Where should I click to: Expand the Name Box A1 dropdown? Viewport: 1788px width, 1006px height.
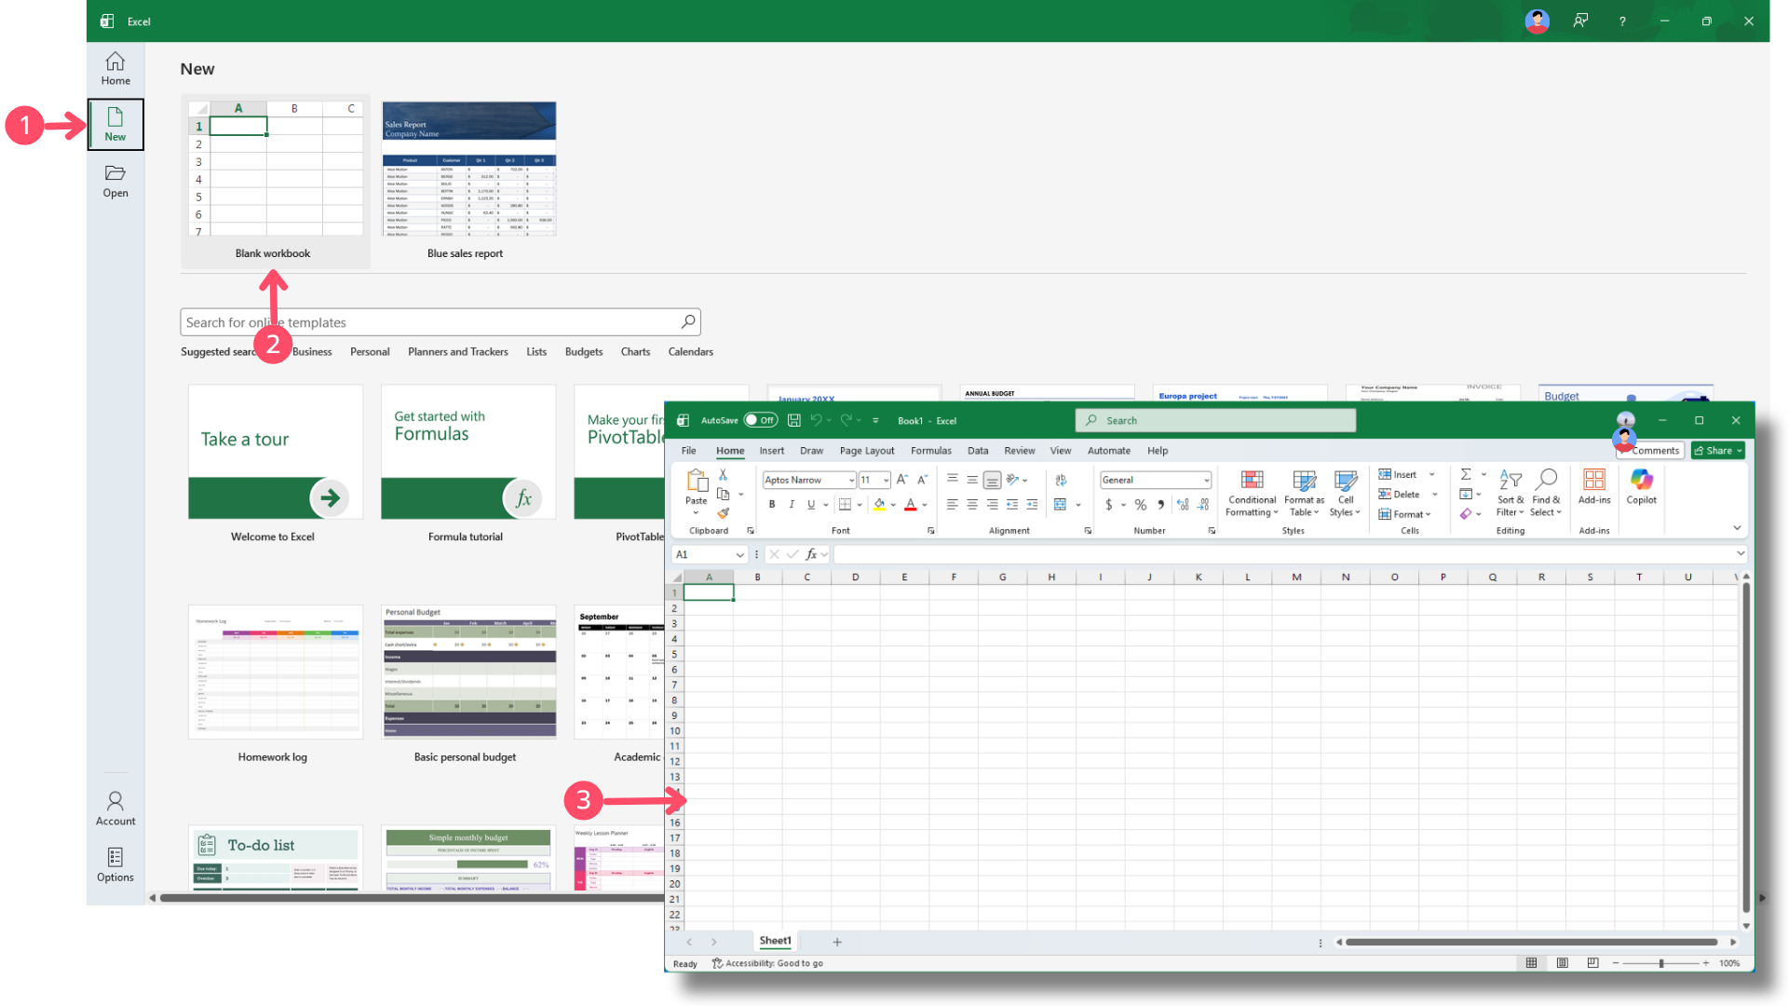pos(739,554)
